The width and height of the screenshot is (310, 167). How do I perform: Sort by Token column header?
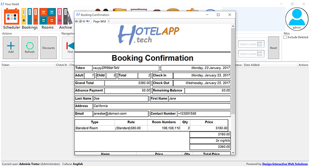click(x=27, y=65)
